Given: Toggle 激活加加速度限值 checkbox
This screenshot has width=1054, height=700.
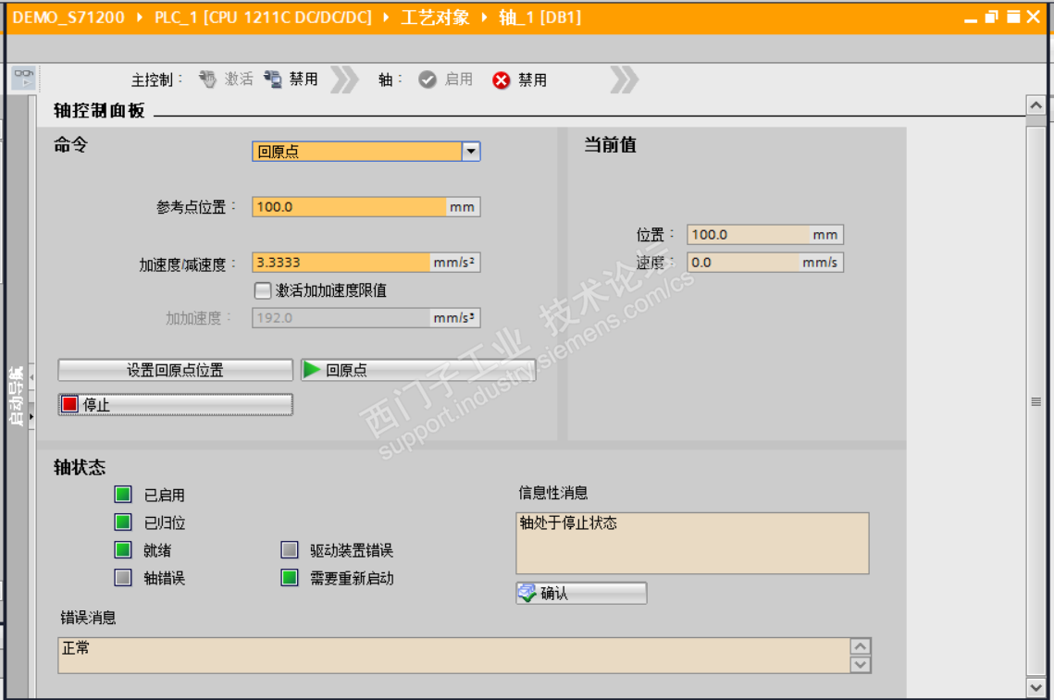Looking at the screenshot, I should 262,290.
